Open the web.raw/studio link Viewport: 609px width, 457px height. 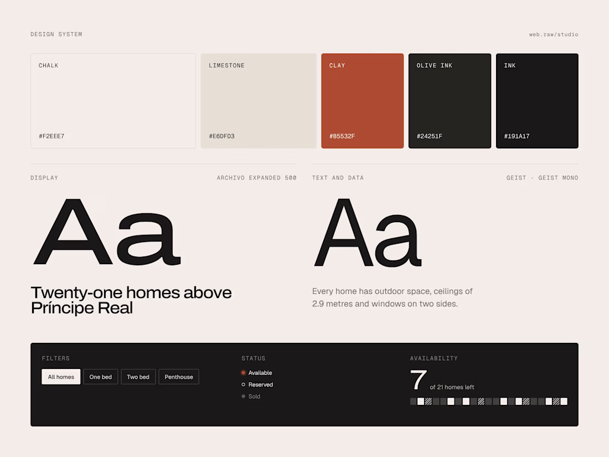(x=554, y=34)
